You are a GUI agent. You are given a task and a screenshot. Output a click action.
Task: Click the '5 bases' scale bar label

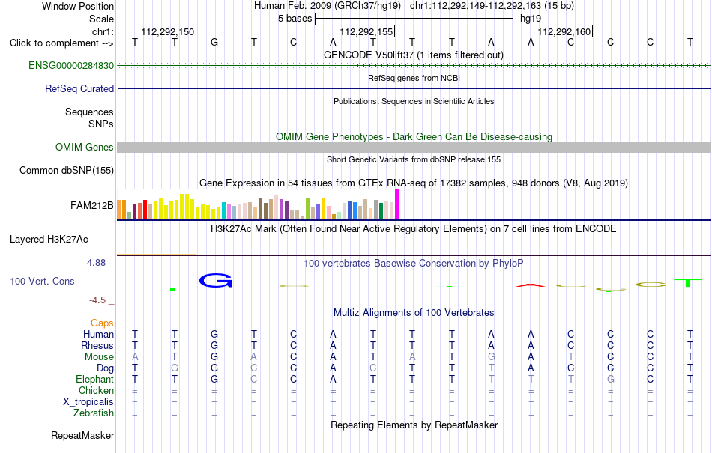[295, 19]
